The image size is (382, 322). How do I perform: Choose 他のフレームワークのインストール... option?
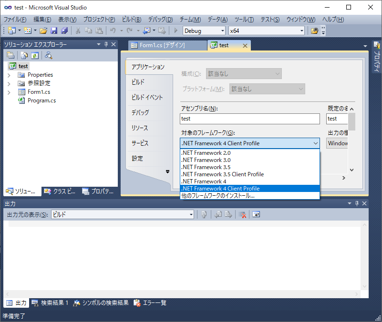click(250, 196)
